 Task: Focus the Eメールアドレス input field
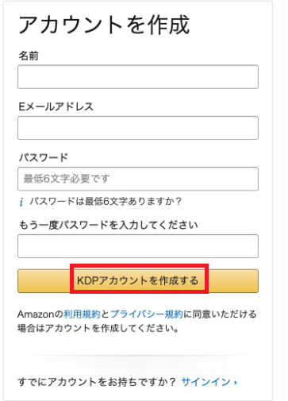point(138,128)
